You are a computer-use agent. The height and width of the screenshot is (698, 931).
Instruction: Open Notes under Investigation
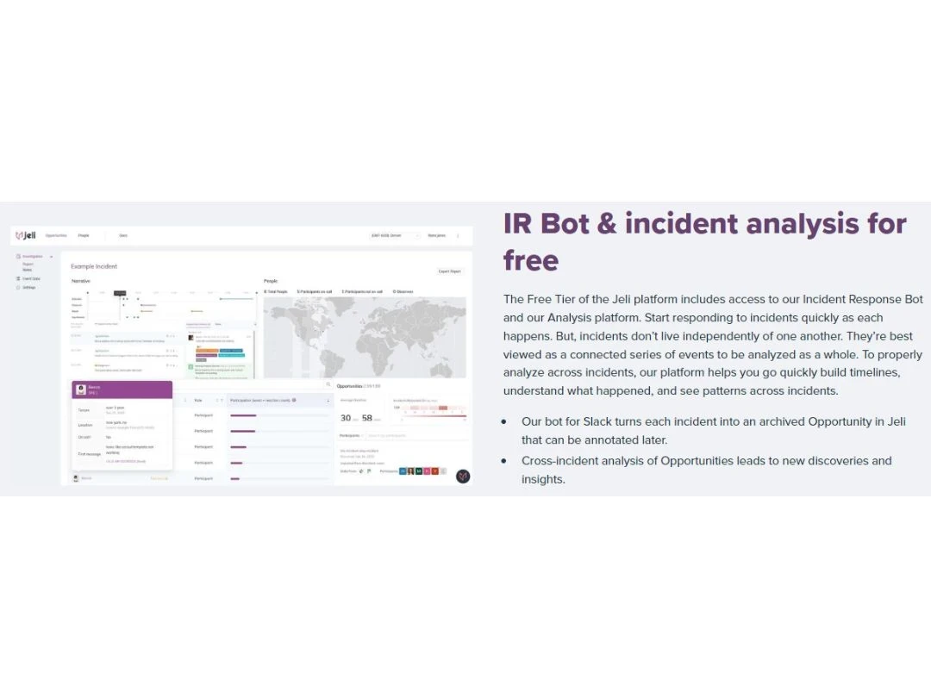28,270
